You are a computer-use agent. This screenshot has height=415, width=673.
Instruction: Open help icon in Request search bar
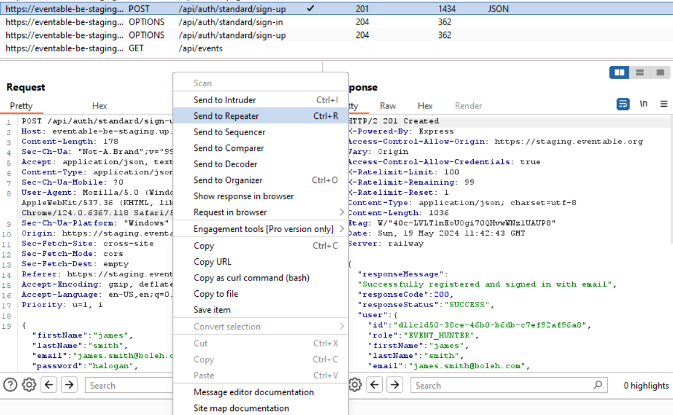coord(10,385)
